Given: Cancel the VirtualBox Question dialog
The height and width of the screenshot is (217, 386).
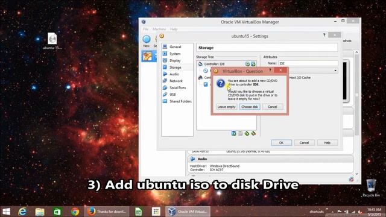Looking at the screenshot, I should pos(273,107).
